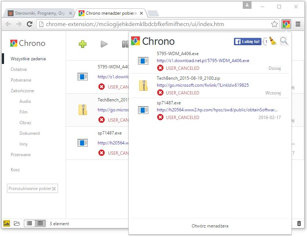This screenshot has width=307, height=237.
Task: Select the Film category in sidebar
Action: pos(23,112)
